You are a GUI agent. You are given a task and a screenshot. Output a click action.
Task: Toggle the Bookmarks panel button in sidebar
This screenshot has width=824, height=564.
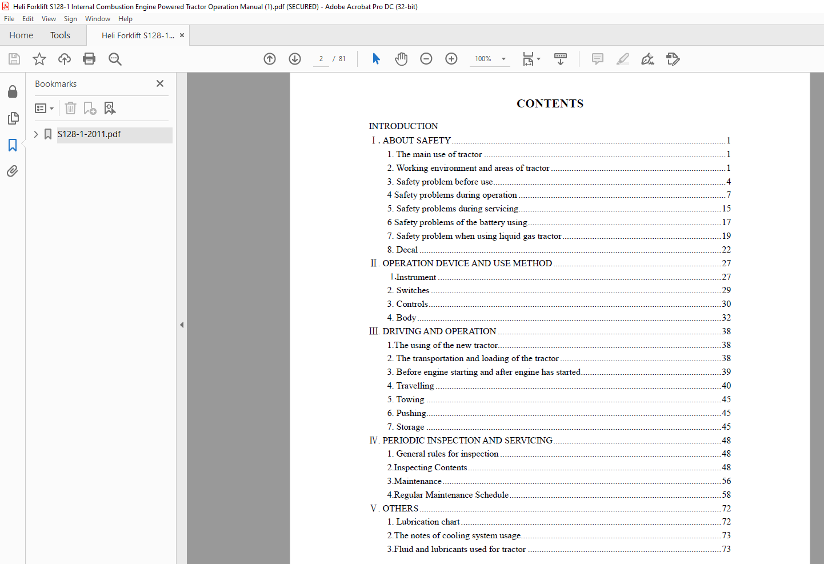coord(13,145)
